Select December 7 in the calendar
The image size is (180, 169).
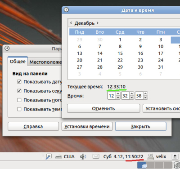click(100, 46)
